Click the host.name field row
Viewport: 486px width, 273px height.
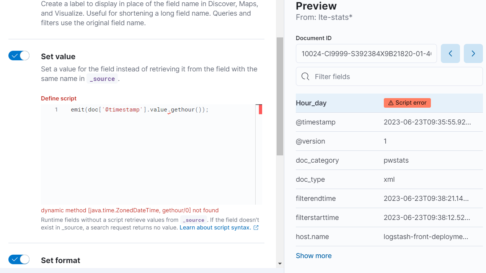pos(389,237)
